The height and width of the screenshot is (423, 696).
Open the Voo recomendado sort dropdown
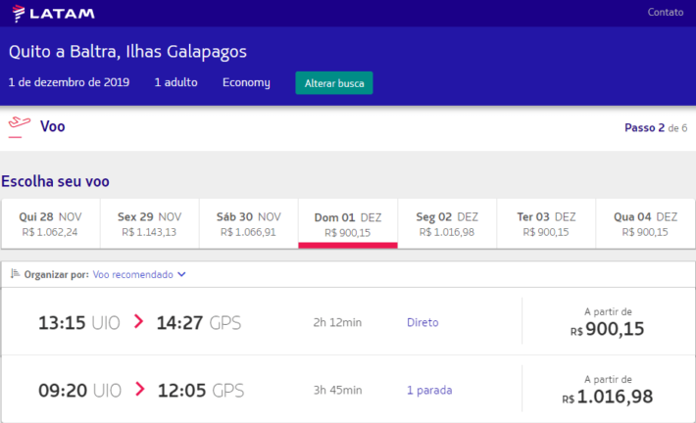[x=139, y=274]
